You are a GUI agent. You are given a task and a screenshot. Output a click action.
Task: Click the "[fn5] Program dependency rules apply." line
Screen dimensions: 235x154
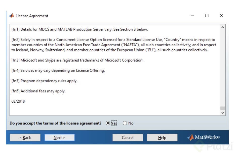[45, 81]
